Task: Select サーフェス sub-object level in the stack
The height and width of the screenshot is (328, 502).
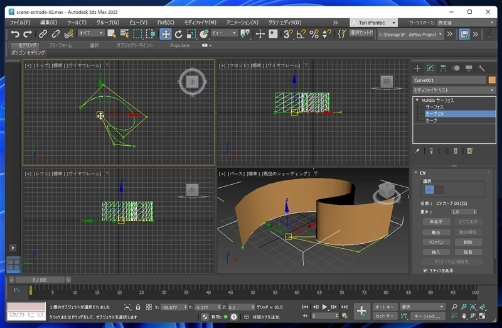Action: 434,107
